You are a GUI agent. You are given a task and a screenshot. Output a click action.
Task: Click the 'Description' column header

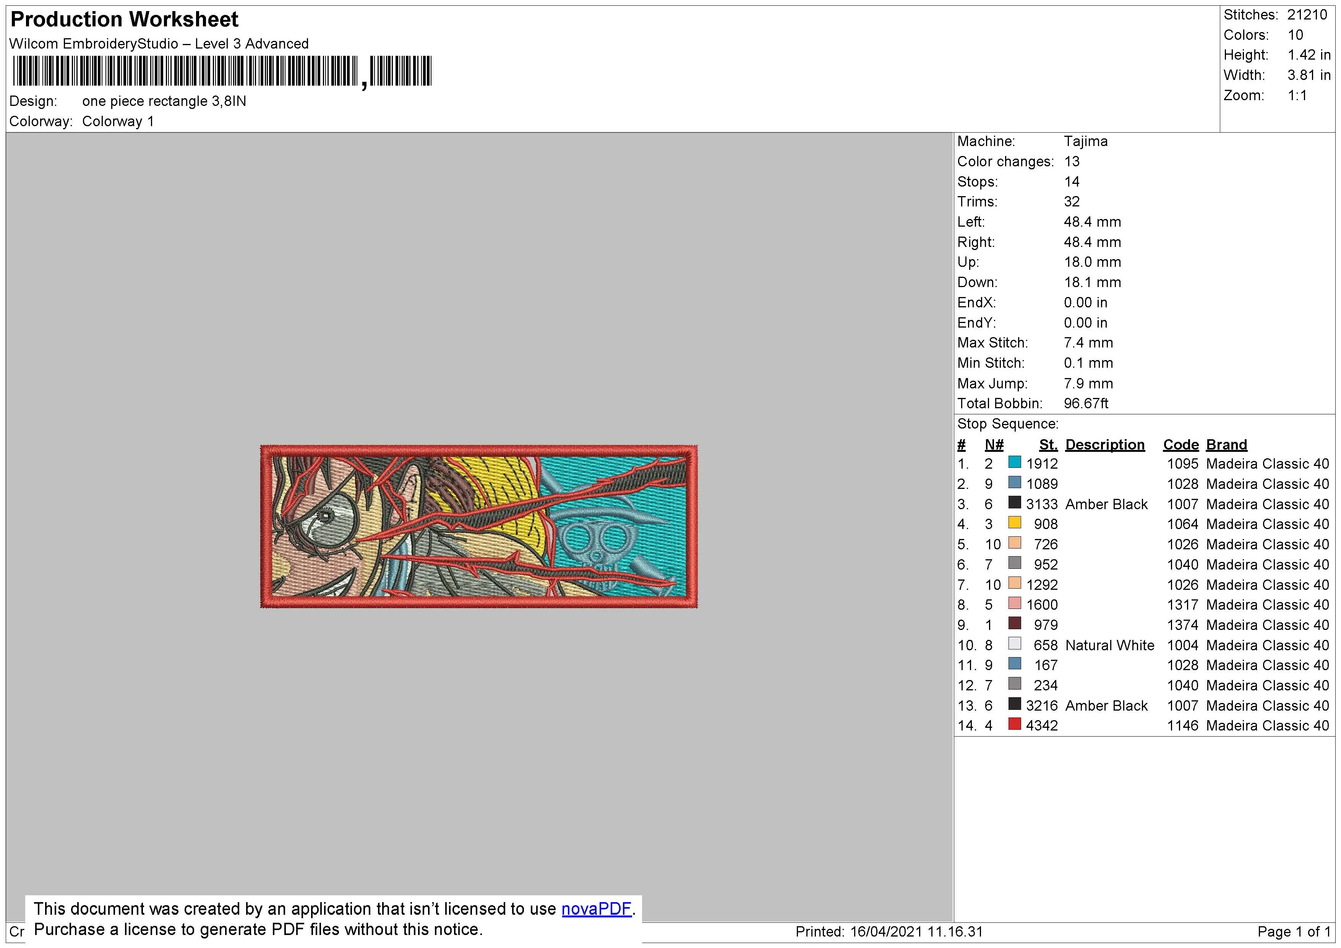1104,445
